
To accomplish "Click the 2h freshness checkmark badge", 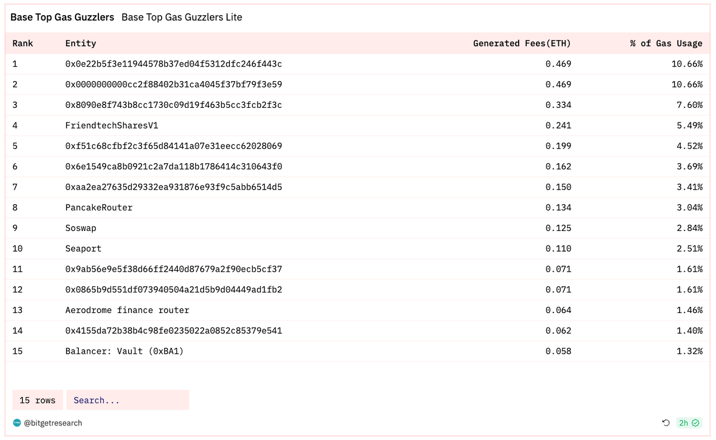I will coord(689,423).
